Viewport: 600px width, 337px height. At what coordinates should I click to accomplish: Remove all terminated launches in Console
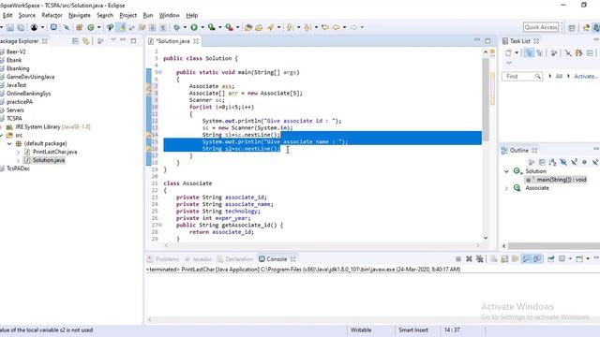pyautogui.click(x=479, y=259)
